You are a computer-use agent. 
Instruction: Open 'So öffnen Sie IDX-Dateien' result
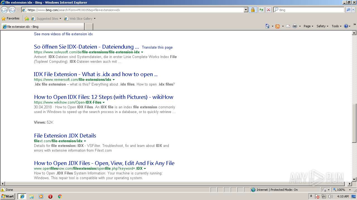pos(86,47)
